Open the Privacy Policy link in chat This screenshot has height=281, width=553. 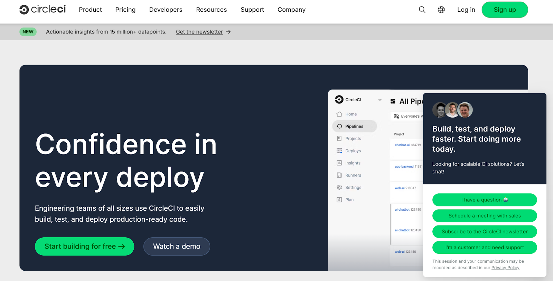click(505, 268)
